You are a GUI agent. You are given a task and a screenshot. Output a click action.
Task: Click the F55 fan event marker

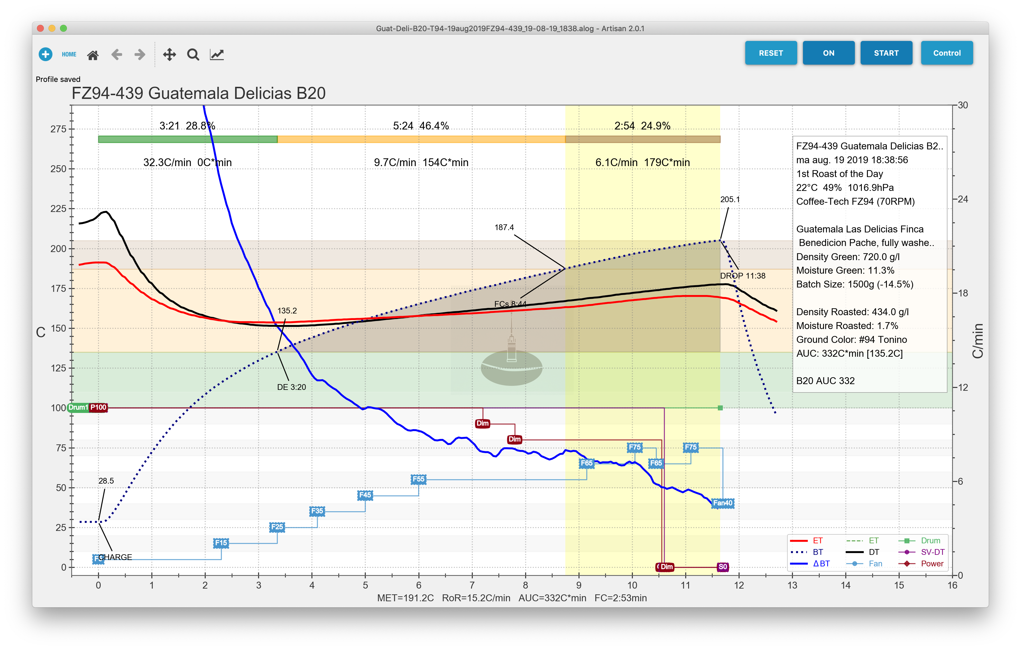click(x=418, y=479)
